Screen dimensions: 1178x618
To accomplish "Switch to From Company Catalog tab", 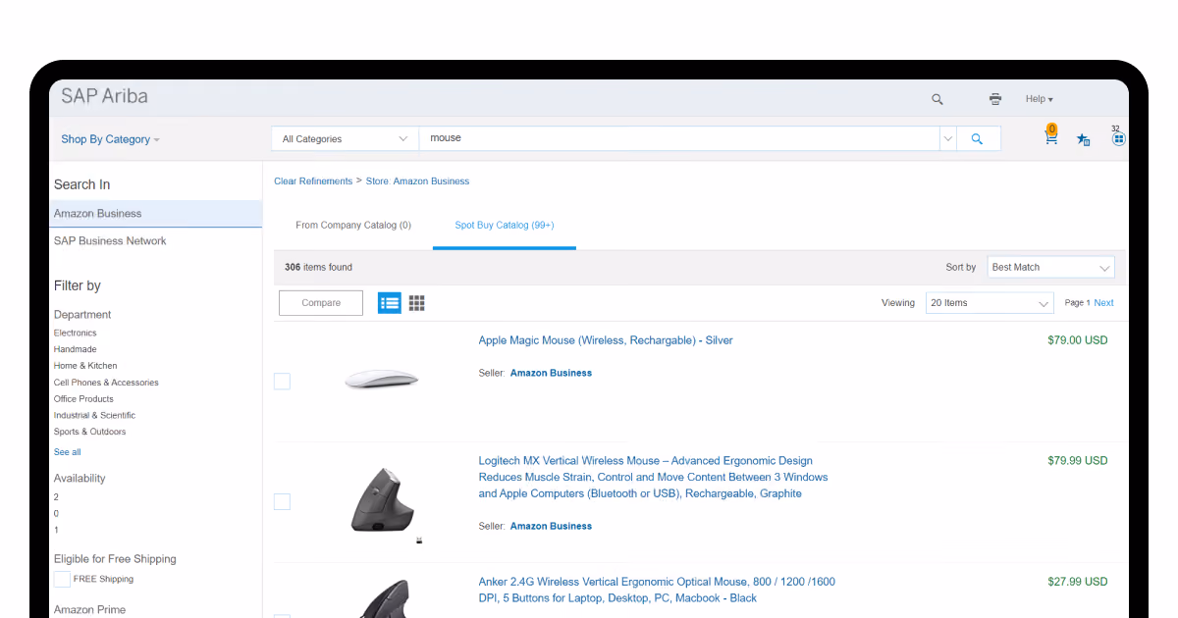I will coord(353,225).
